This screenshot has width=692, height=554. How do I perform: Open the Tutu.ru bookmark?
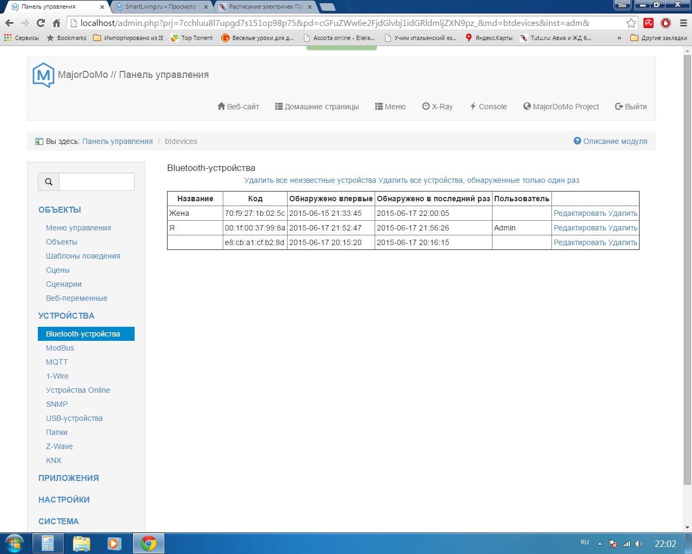click(x=556, y=38)
